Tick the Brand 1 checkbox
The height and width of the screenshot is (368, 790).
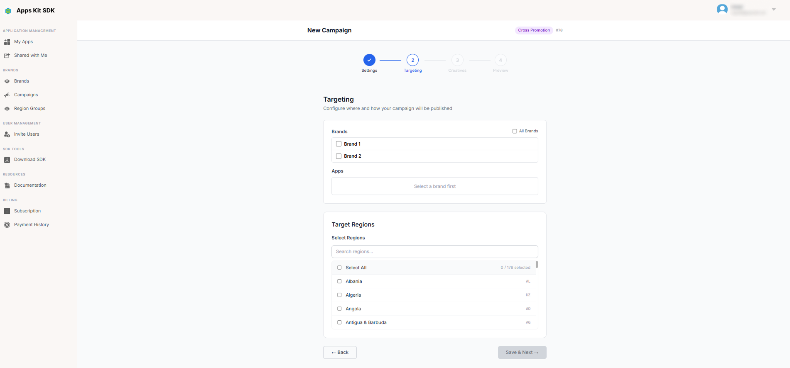coord(339,144)
